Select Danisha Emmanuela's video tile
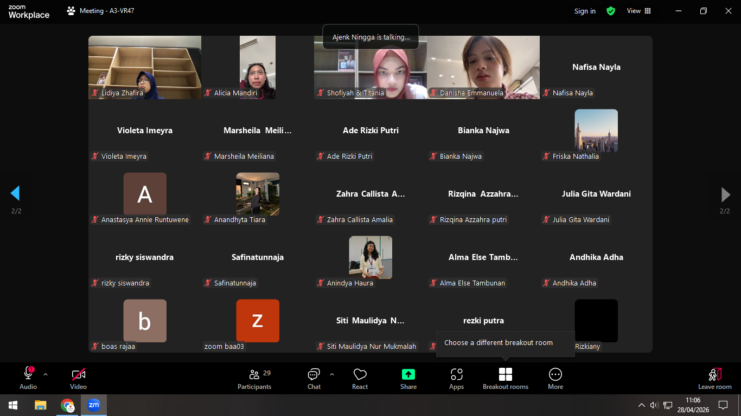The height and width of the screenshot is (416, 741). tap(483, 67)
